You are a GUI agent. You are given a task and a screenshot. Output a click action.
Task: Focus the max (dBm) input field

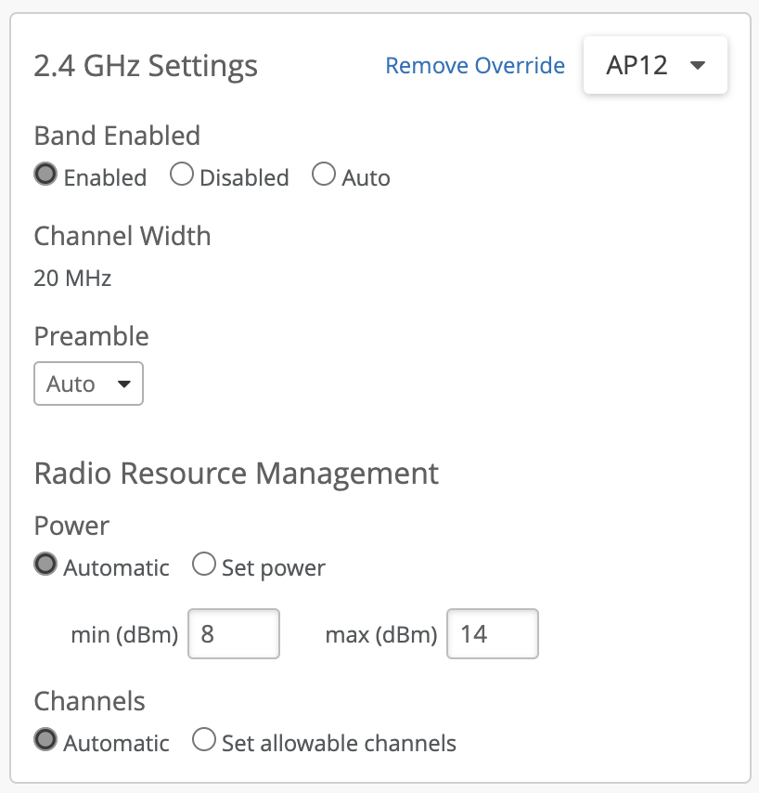[493, 634]
